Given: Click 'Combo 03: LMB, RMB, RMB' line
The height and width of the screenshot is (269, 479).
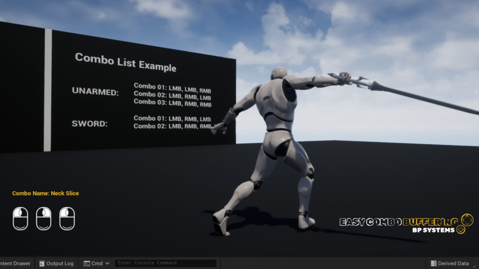Looking at the screenshot, I should (x=173, y=103).
